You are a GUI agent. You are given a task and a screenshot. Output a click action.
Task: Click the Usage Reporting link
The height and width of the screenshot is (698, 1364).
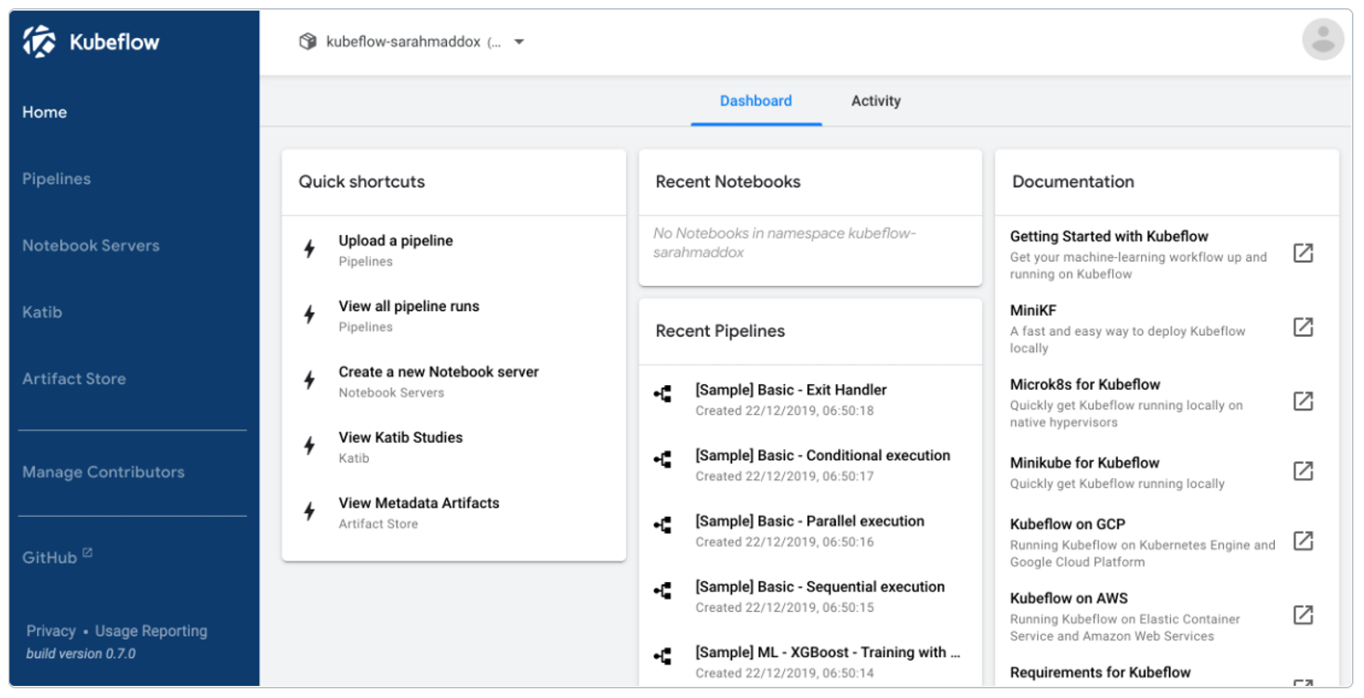[x=151, y=631]
